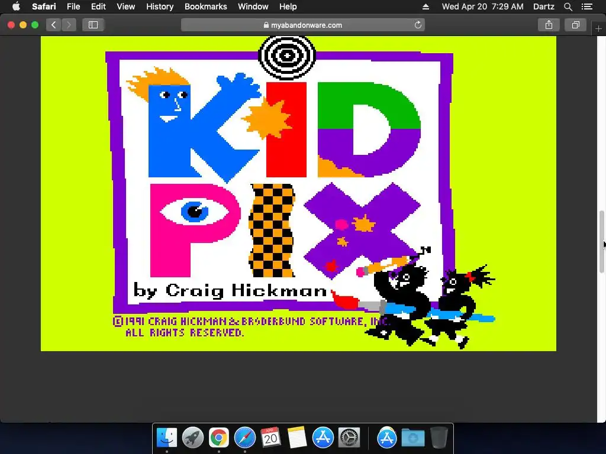This screenshot has width=606, height=454.
Task: Reload the current page
Action: (418, 25)
